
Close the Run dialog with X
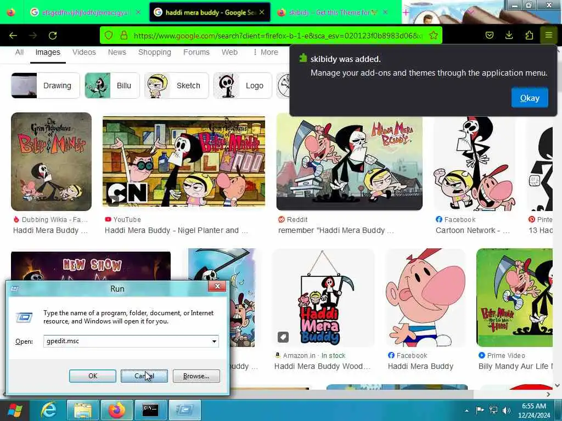click(217, 286)
